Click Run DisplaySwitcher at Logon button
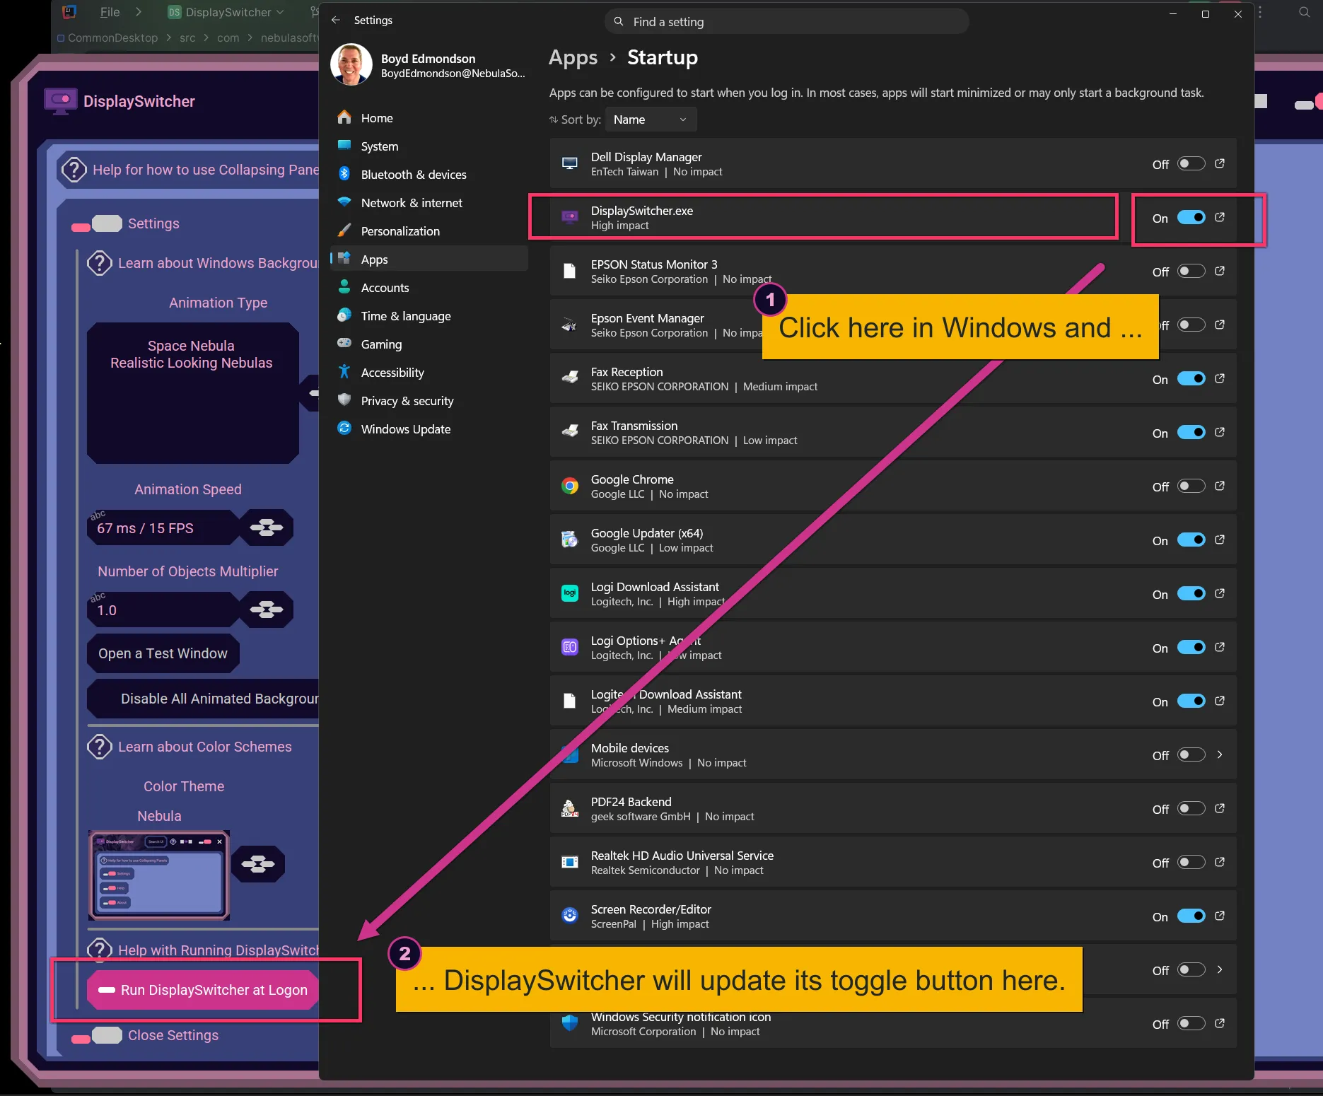1323x1096 pixels. tap(204, 990)
